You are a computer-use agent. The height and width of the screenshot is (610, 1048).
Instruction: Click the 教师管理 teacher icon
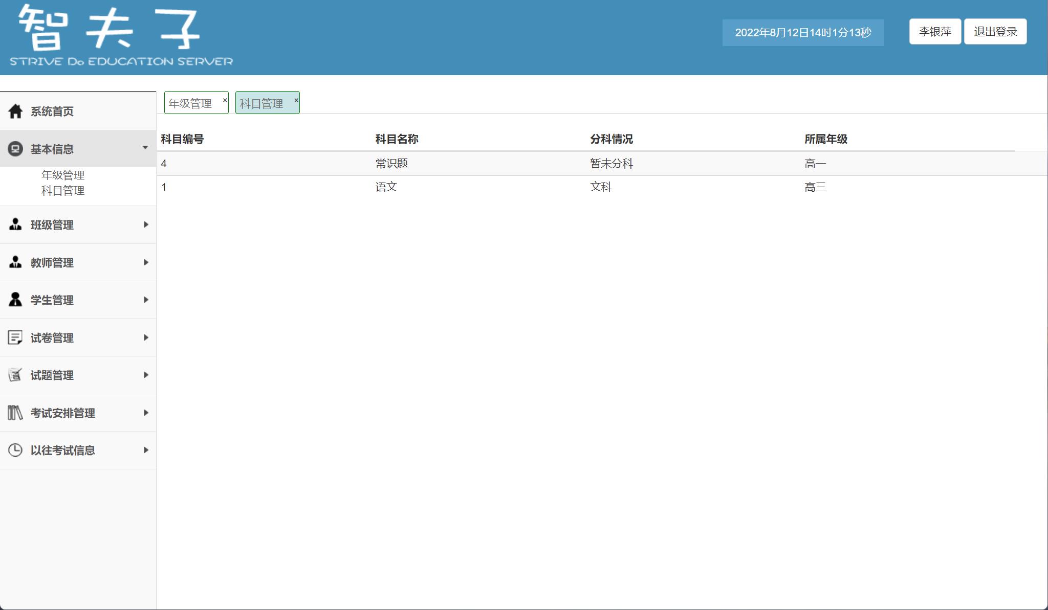coord(15,262)
